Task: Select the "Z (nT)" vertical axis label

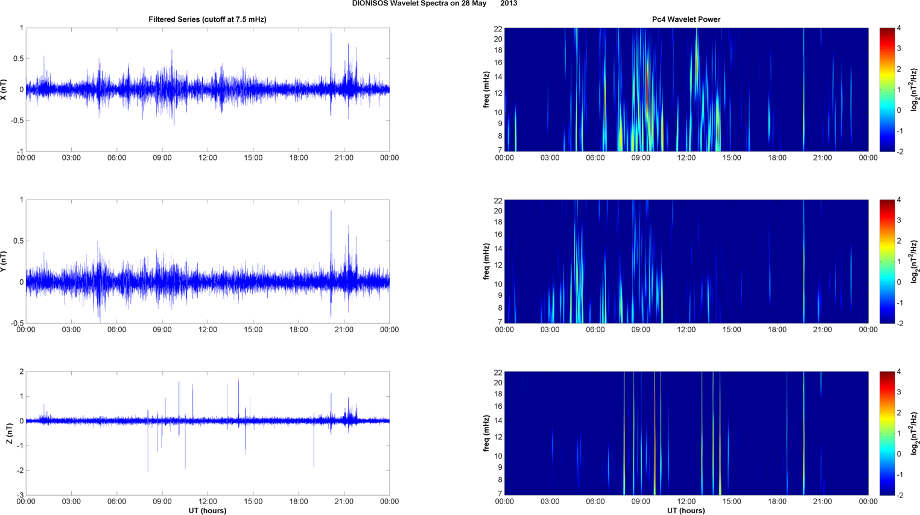Action: (x=9, y=433)
